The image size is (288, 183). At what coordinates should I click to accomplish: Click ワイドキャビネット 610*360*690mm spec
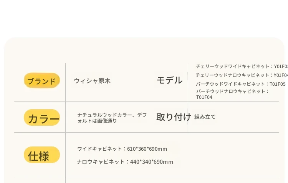point(122,149)
